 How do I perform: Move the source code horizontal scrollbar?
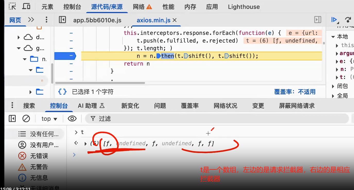[x=100, y=83]
